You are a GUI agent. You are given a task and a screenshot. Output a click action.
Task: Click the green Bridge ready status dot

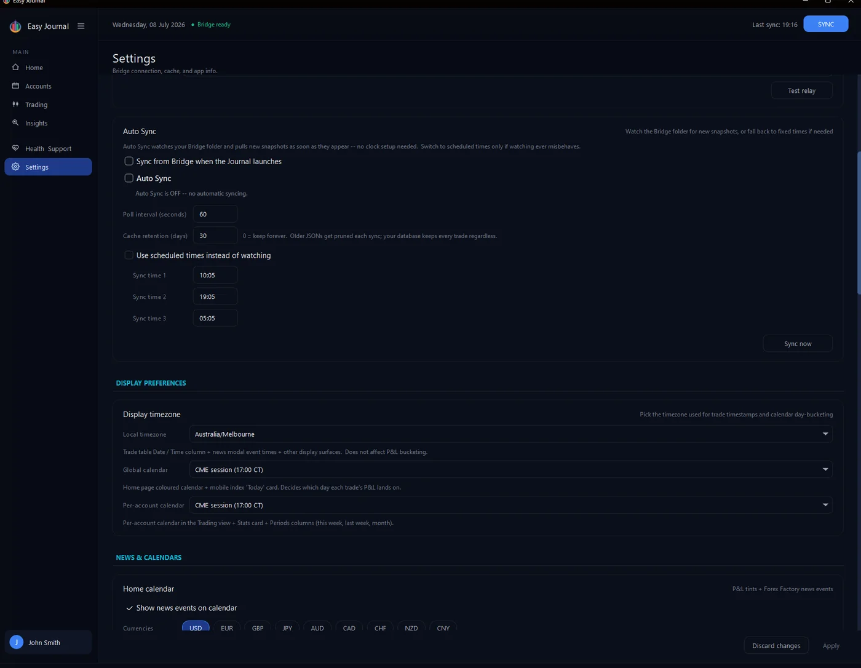[192, 25]
